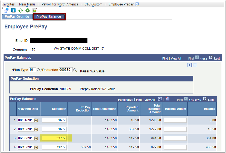226x153 pixels.
Task: Open Payroll for North America breadcrumb menu
Action: [x=60, y=4]
